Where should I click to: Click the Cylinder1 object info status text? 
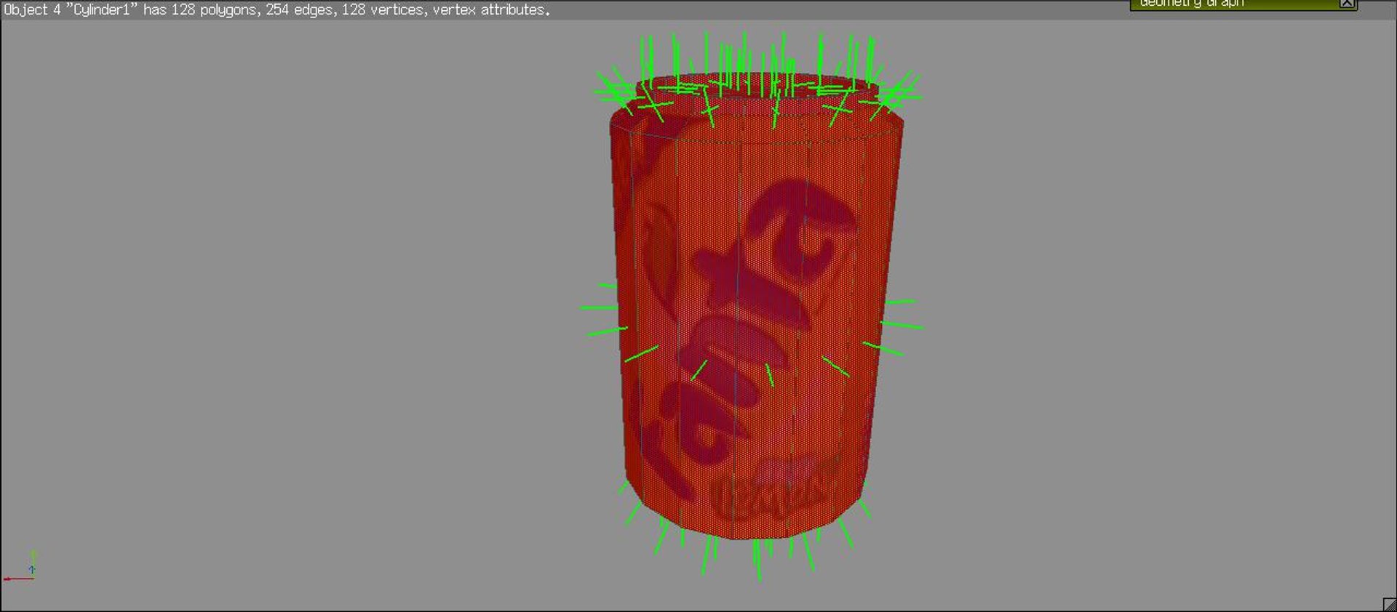pos(277,10)
